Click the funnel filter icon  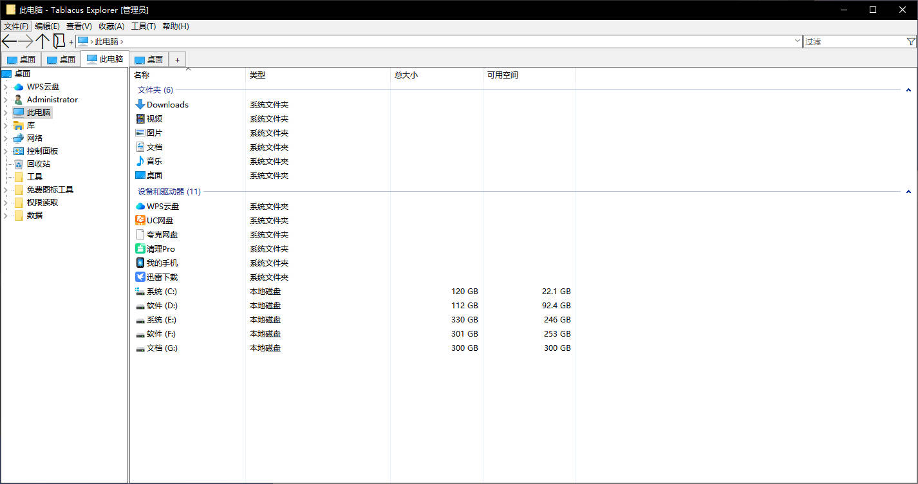[912, 41]
